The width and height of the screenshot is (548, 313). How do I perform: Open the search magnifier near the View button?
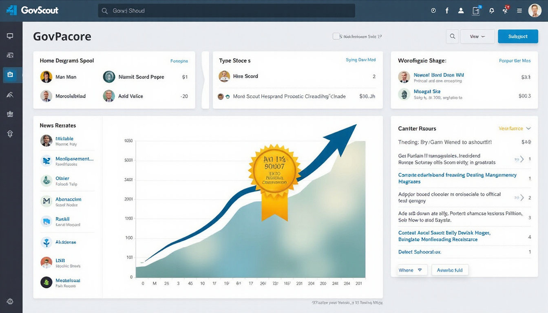(452, 36)
